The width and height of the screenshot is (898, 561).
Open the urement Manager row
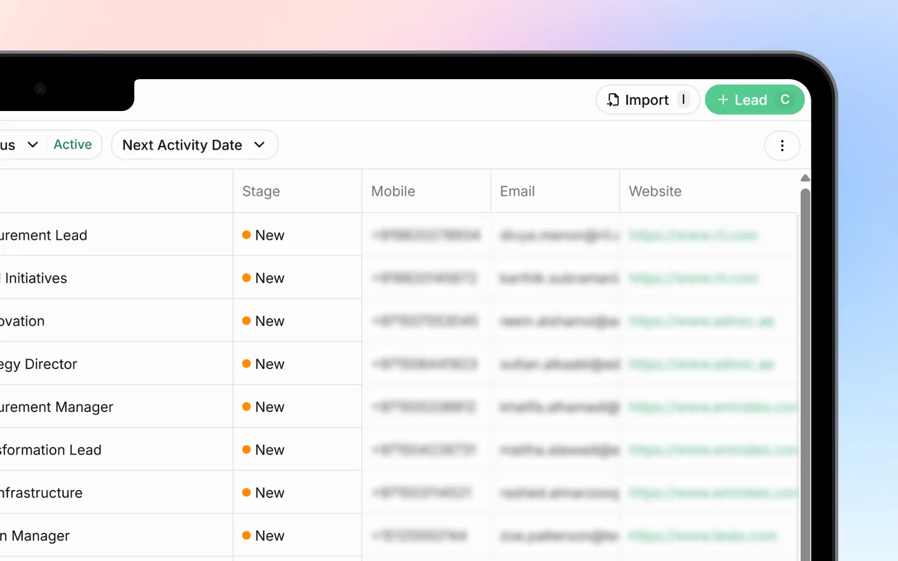[x=57, y=407]
